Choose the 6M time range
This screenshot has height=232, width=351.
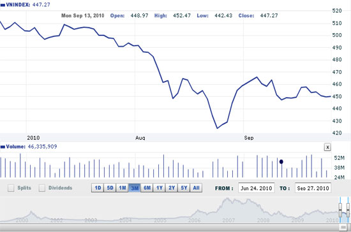(x=147, y=188)
